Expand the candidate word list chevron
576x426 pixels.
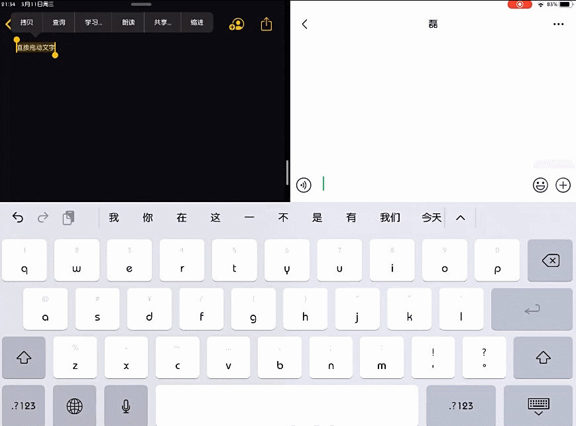coord(461,217)
